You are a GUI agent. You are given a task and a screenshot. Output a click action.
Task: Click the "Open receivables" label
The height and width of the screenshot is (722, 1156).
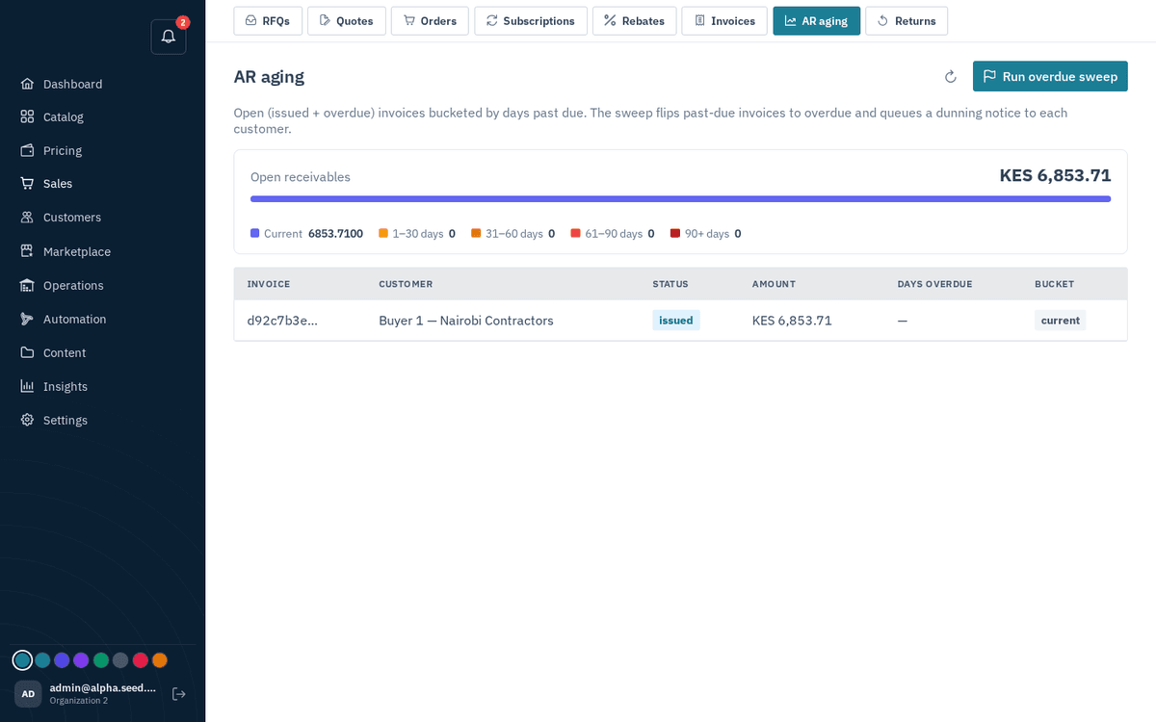(x=301, y=177)
